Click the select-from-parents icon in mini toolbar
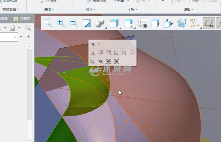This screenshot has width=221, height=142. (93, 44)
